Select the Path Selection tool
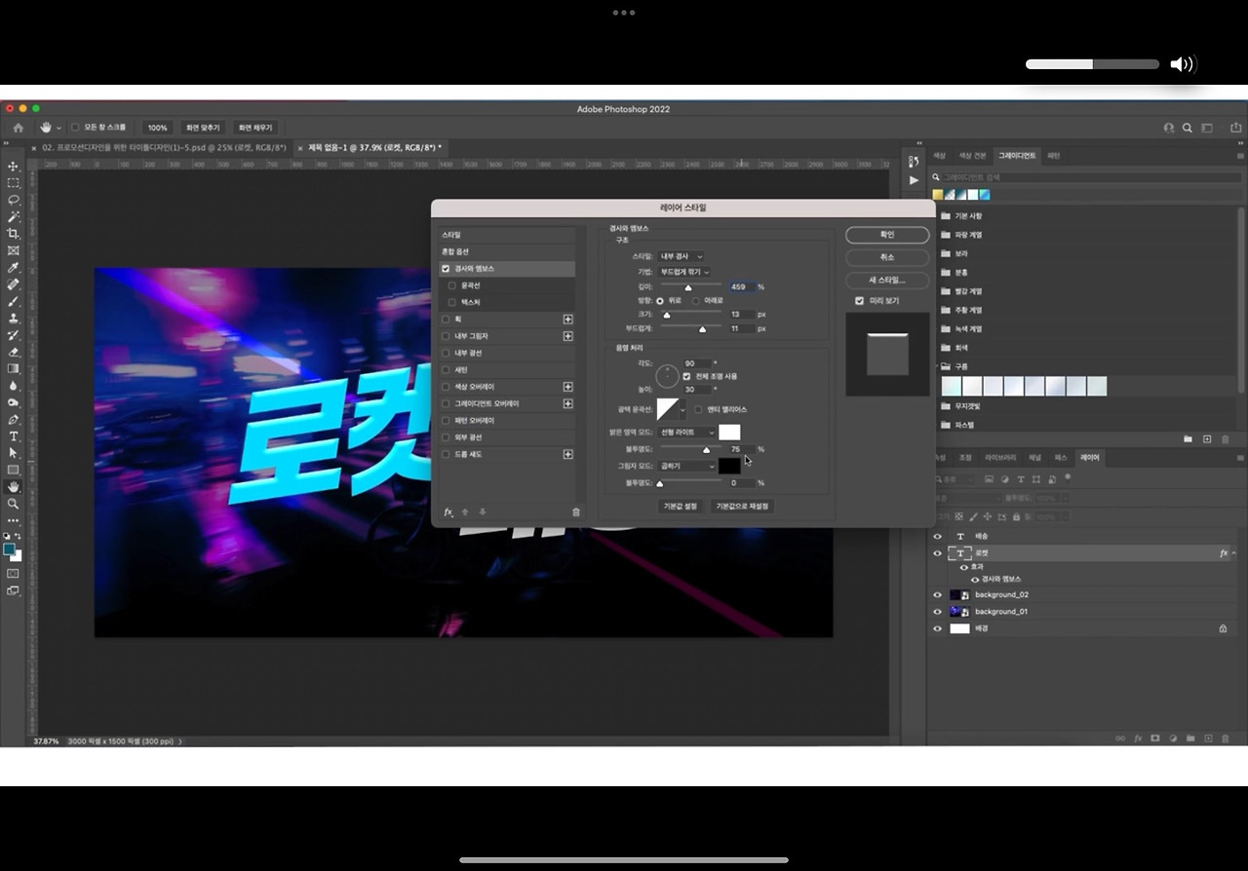This screenshot has width=1248, height=871. [x=13, y=453]
